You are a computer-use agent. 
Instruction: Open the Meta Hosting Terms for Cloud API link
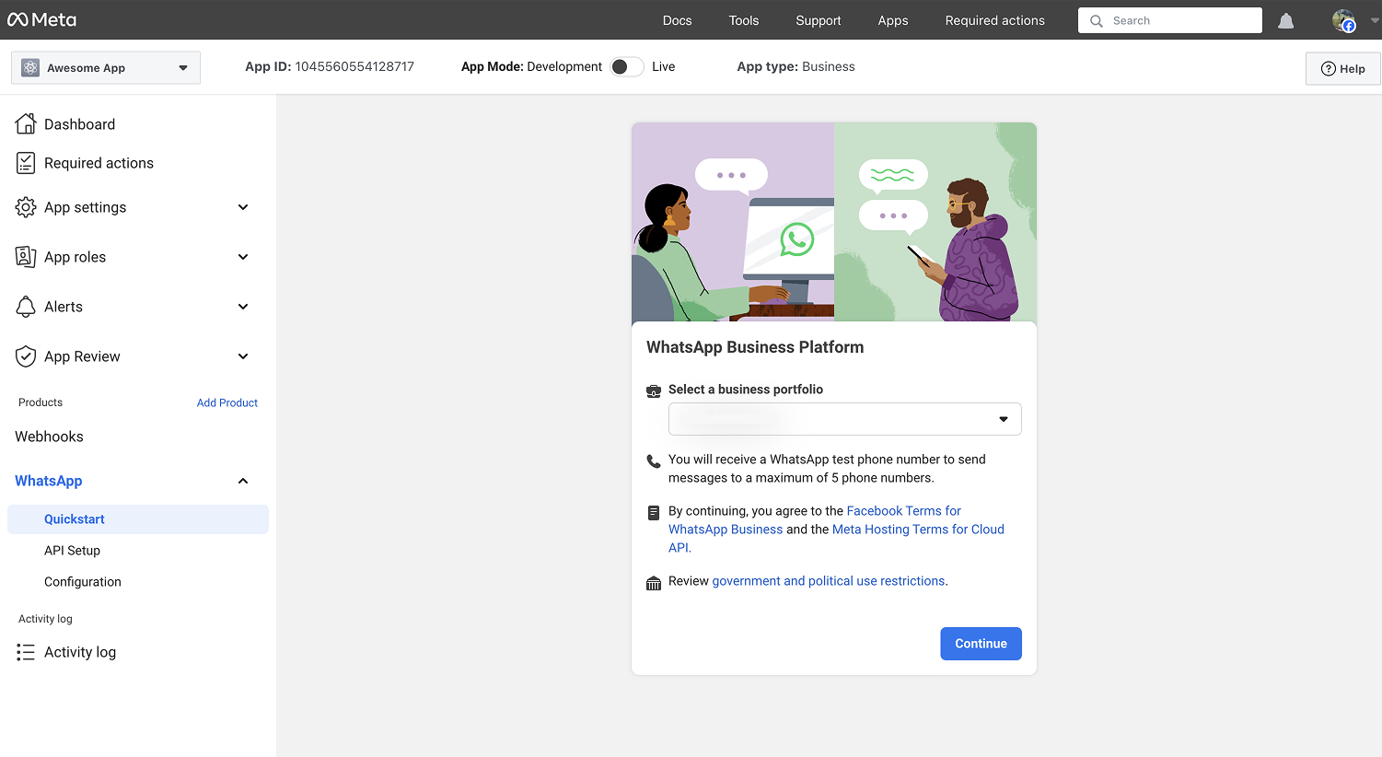[917, 529]
